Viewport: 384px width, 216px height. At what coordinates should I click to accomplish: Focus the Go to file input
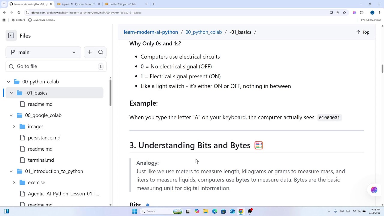56,66
